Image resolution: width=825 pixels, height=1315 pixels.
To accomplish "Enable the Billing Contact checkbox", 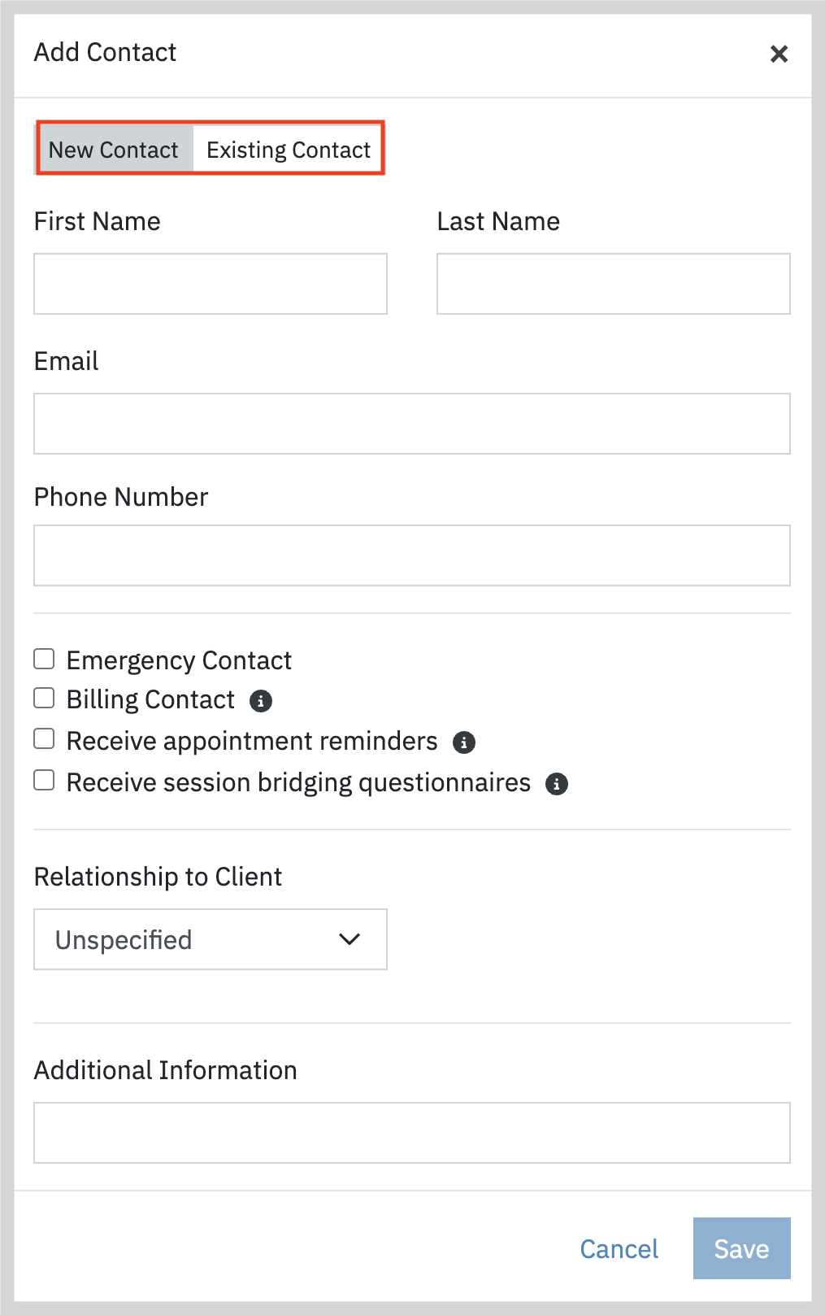I will click(44, 699).
